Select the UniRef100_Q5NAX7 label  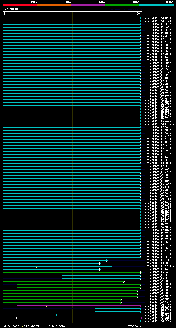(158, 130)
